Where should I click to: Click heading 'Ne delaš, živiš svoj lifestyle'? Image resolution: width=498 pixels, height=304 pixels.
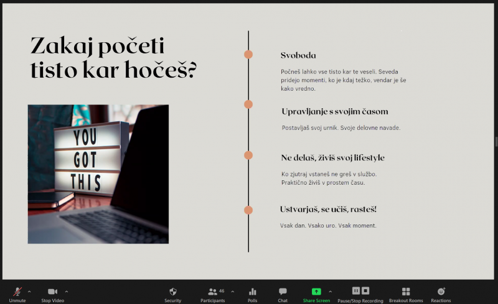pyautogui.click(x=332, y=158)
